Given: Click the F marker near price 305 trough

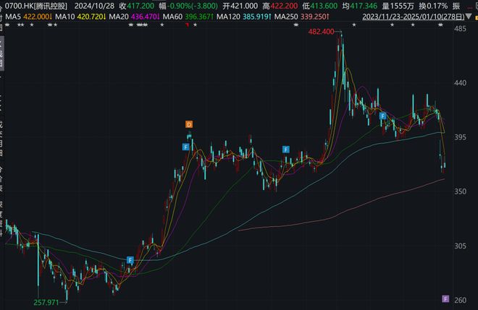Looking at the screenshot, I should coord(130,260).
